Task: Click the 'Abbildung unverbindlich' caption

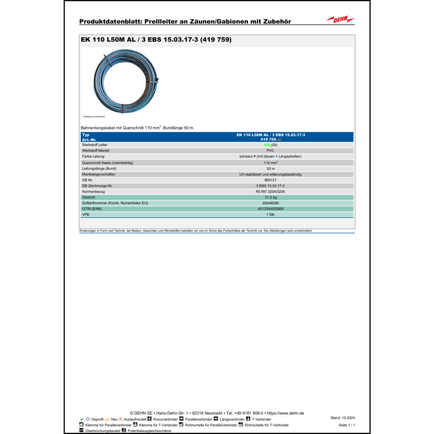Action: [x=94, y=117]
